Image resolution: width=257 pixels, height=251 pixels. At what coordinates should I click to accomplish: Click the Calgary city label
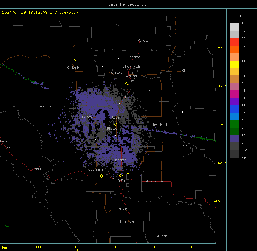119,180
